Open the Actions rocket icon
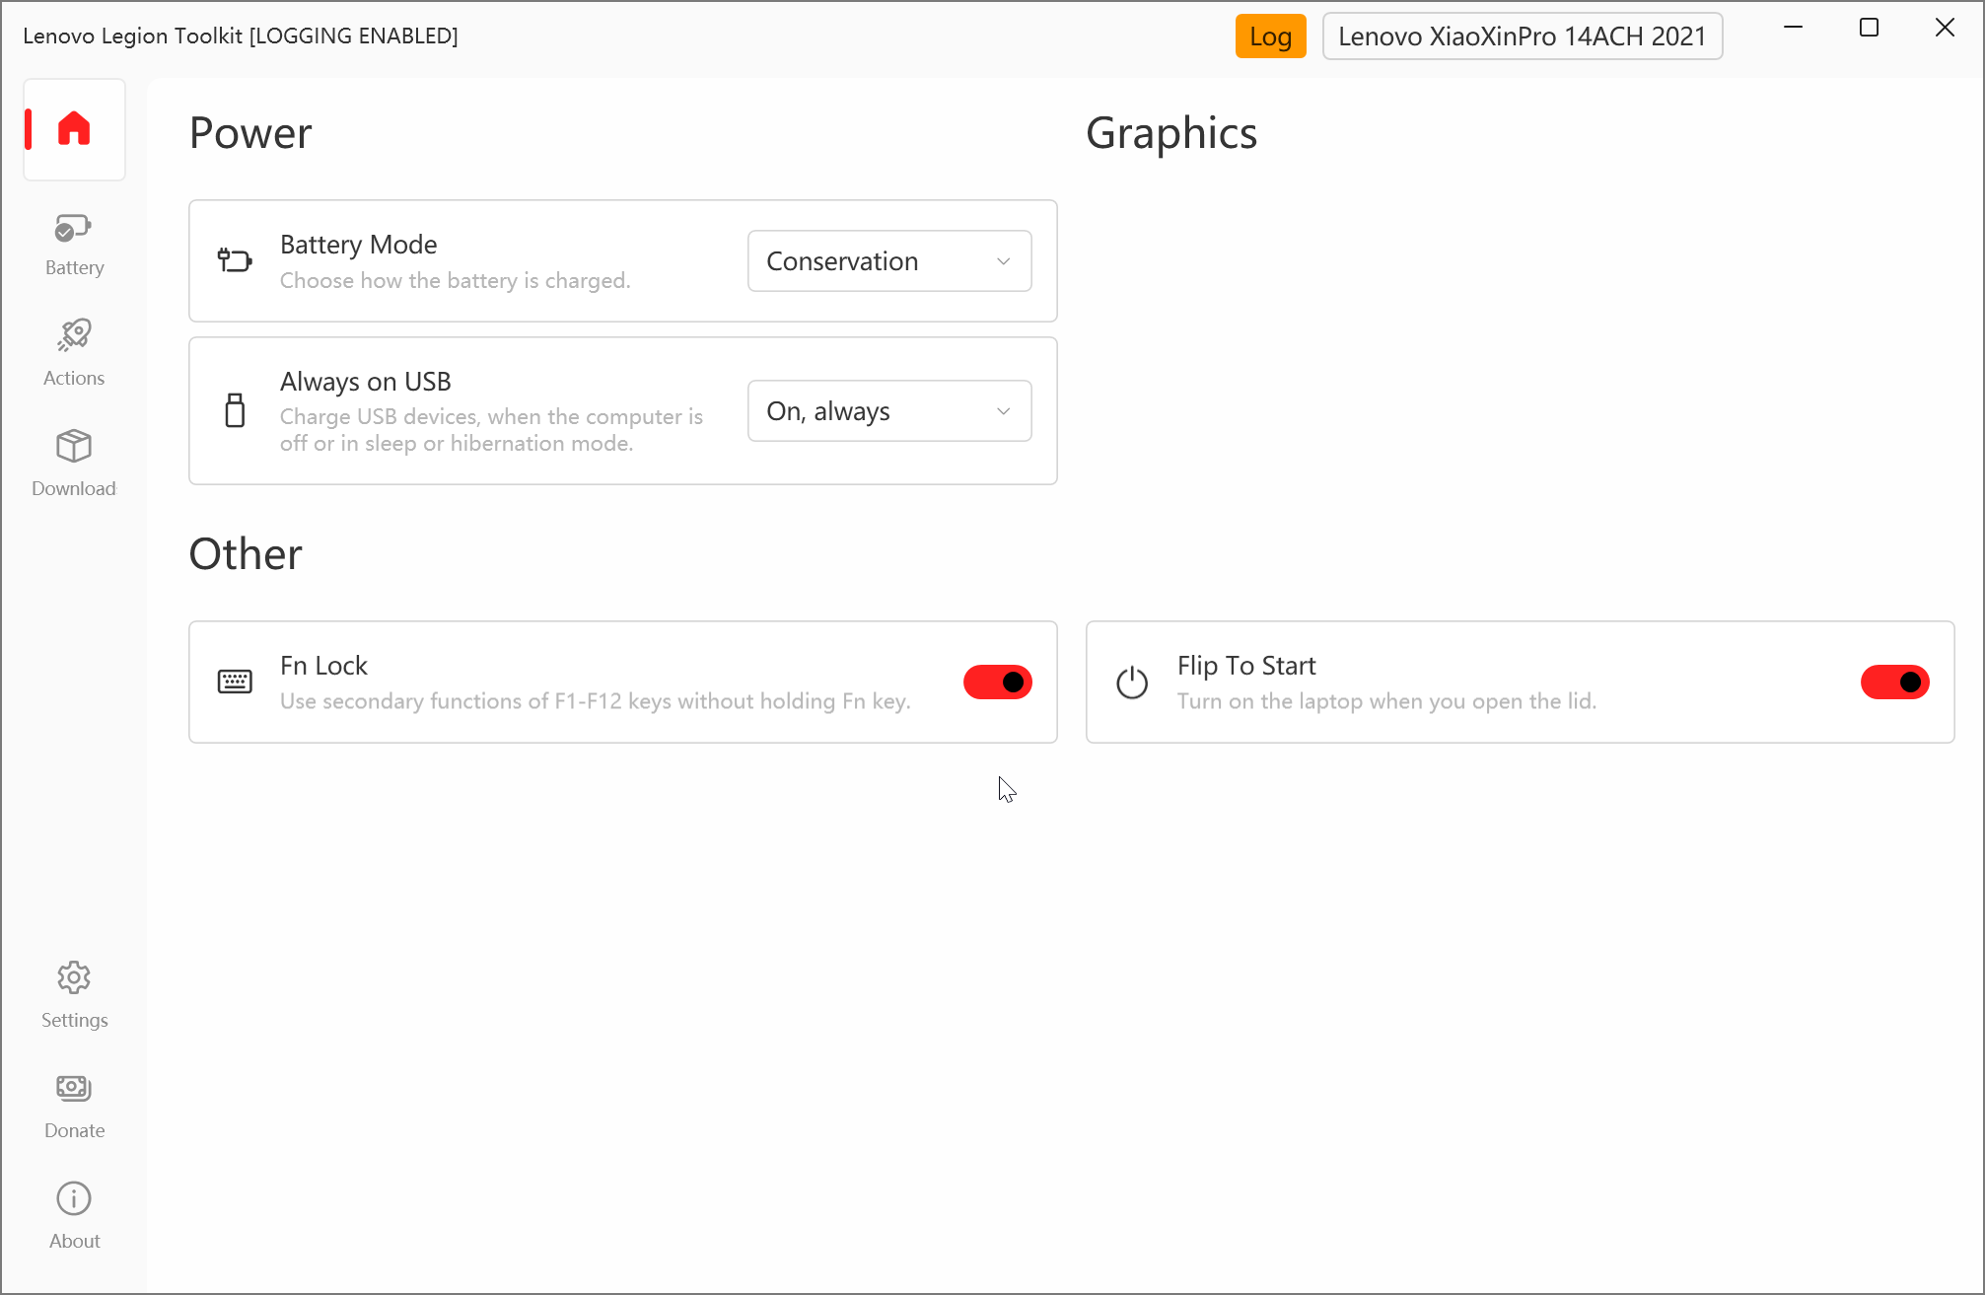Screen dimensions: 1985x1295 point(74,335)
